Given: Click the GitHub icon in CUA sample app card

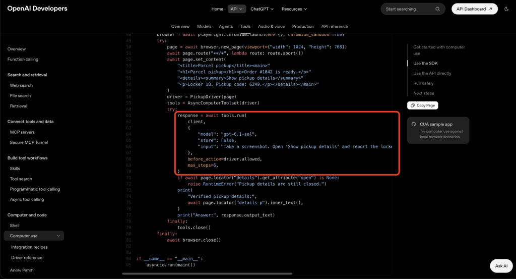Looking at the screenshot, I should coord(414,124).
